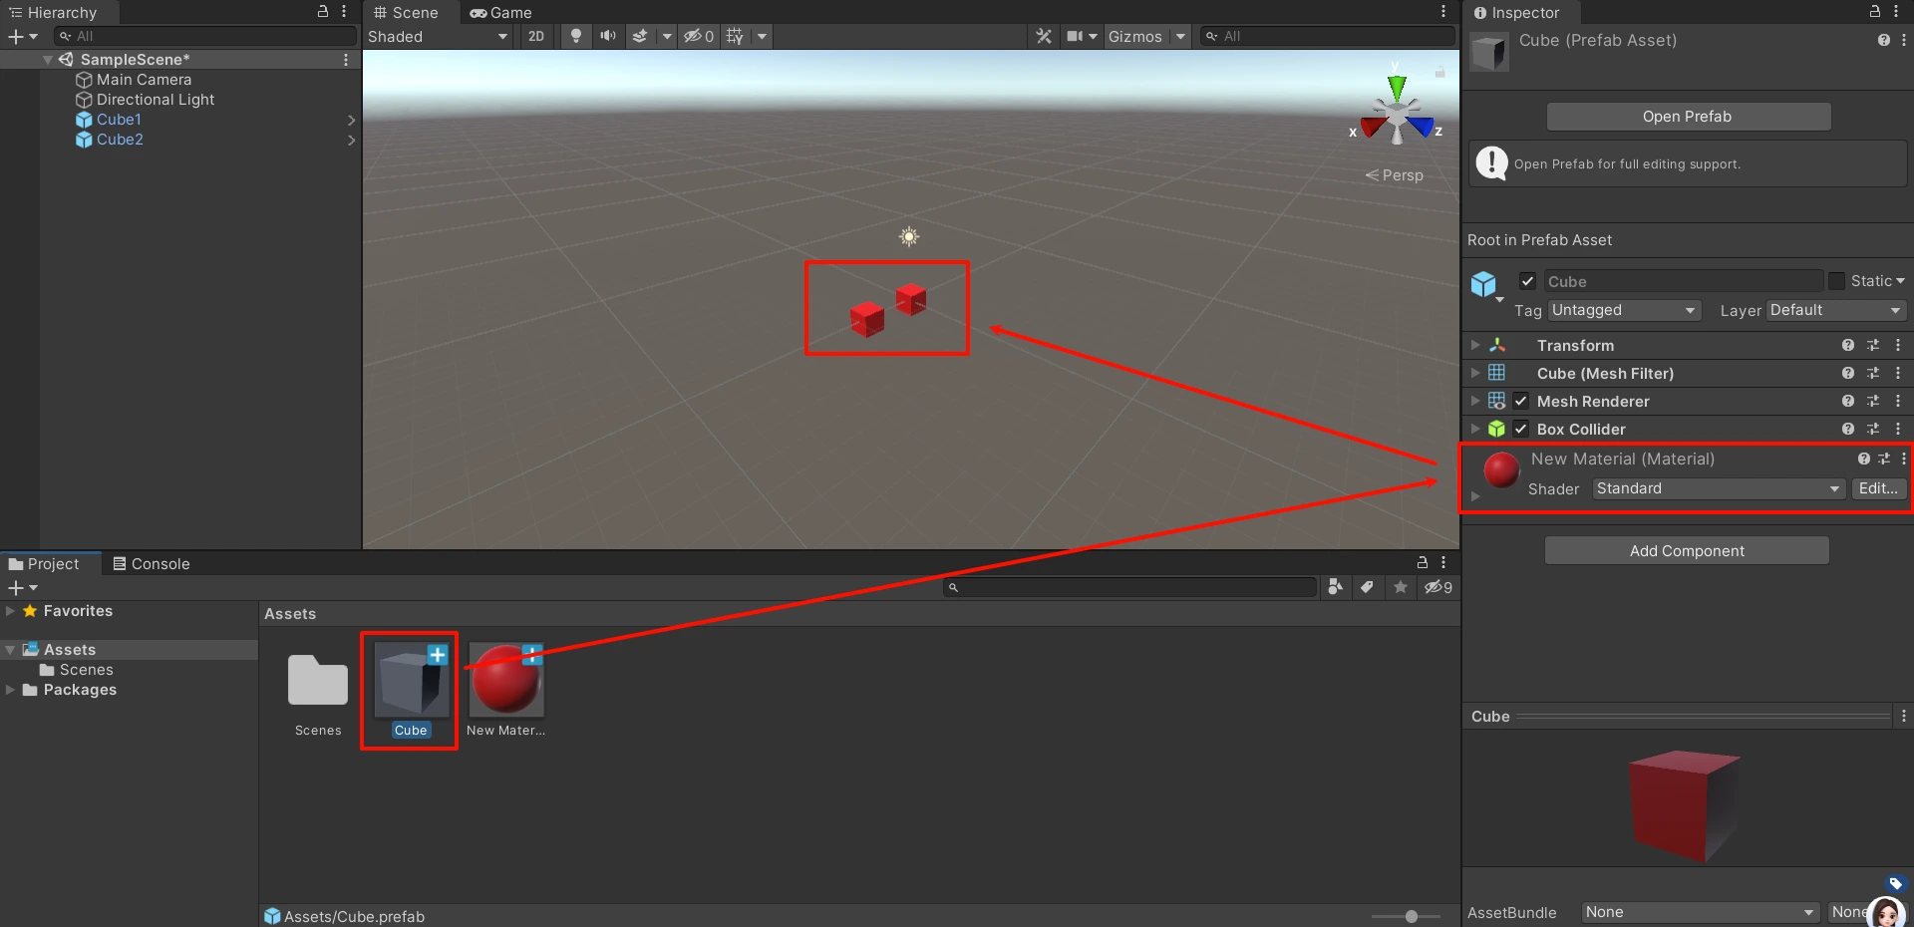Image resolution: width=1914 pixels, height=927 pixels.
Task: Click the Open Prefab button
Action: coord(1688,117)
